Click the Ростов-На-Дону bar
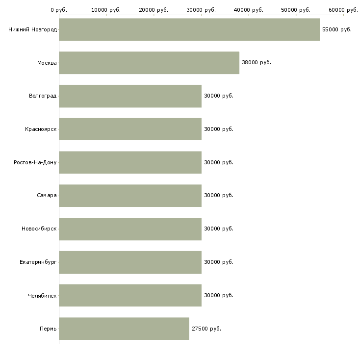Screen dimensions: 358x358 130,162
